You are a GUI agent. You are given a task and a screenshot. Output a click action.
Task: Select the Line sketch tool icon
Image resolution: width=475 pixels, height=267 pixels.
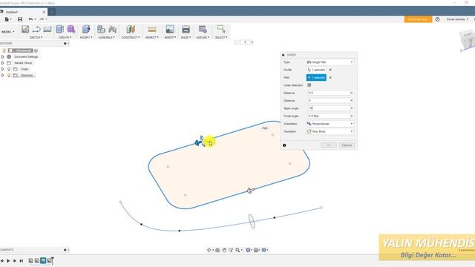36,30
